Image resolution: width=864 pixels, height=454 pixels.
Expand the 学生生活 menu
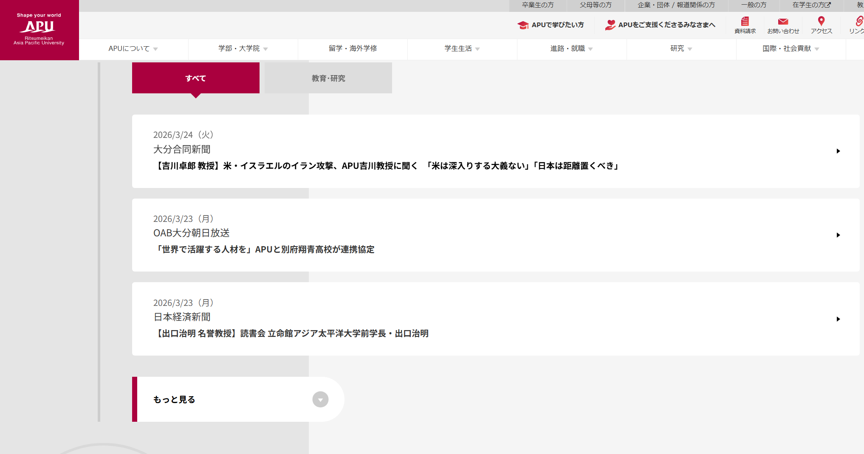[462, 49]
